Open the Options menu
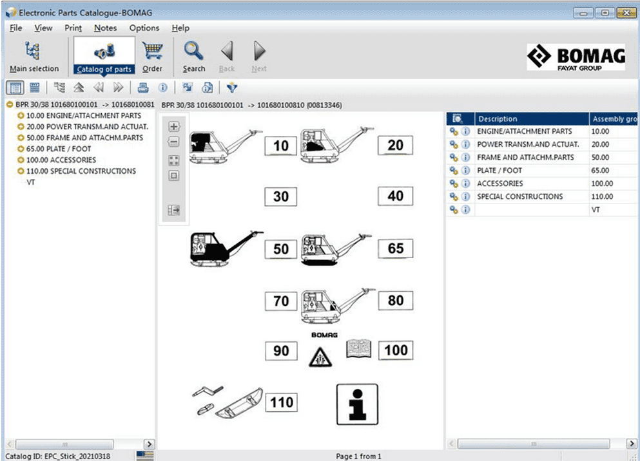640x461 pixels. pyautogui.click(x=144, y=28)
